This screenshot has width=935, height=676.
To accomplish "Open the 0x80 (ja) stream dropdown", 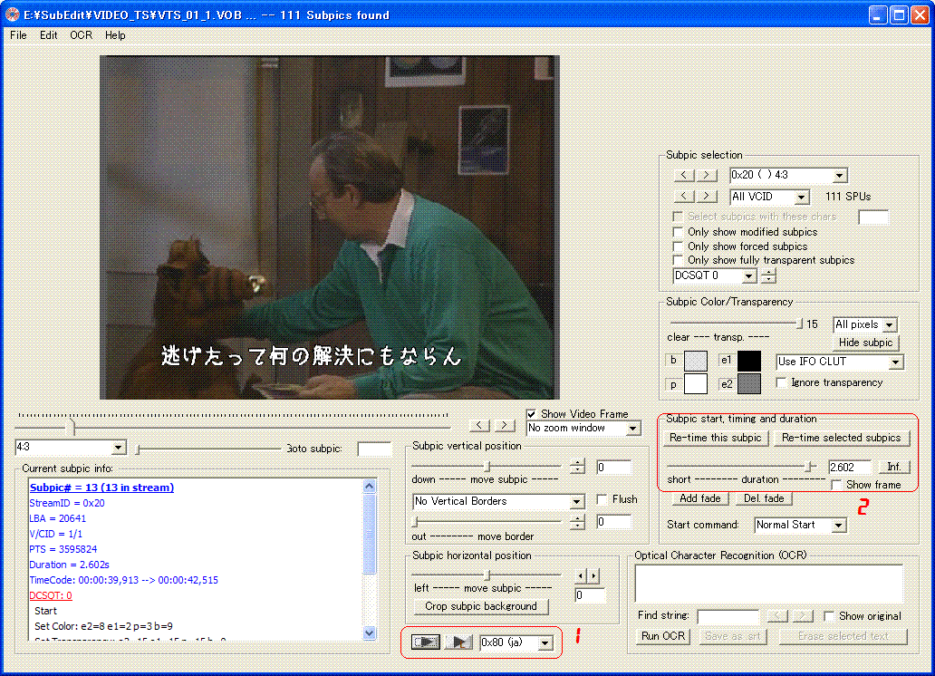I will pos(545,642).
